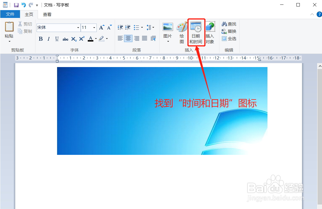
Task: Click the 替换 button
Action: point(229,31)
